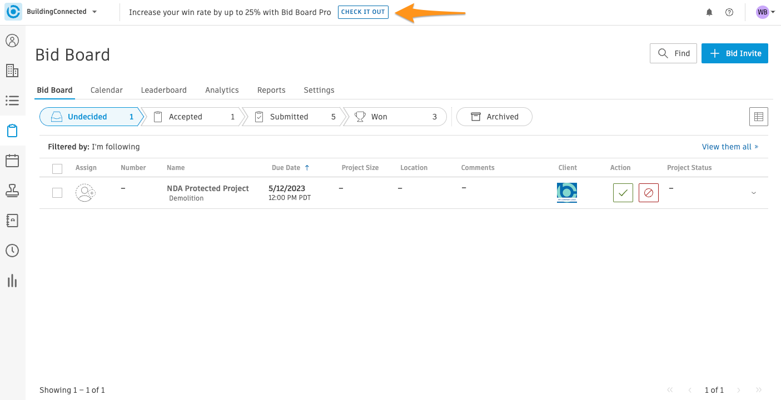Check the NDA Protected Project row checkbox
781x400 pixels.
[57, 193]
